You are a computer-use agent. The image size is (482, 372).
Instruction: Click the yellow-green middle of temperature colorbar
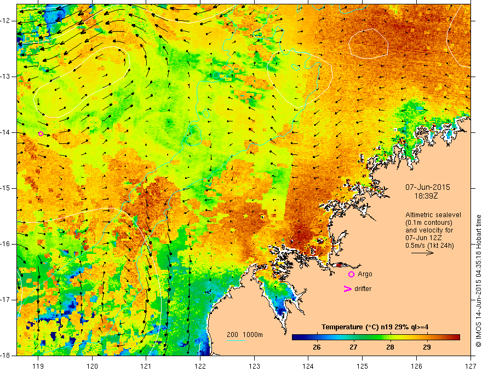386,338
